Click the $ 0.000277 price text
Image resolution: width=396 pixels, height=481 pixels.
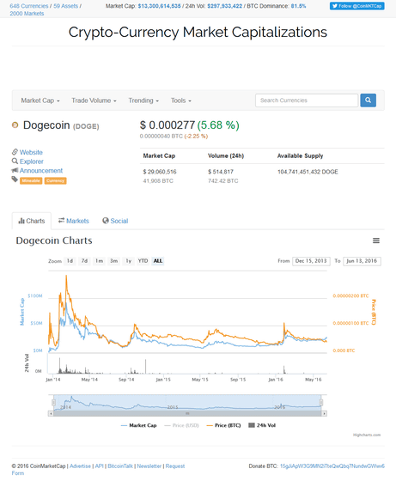168,125
